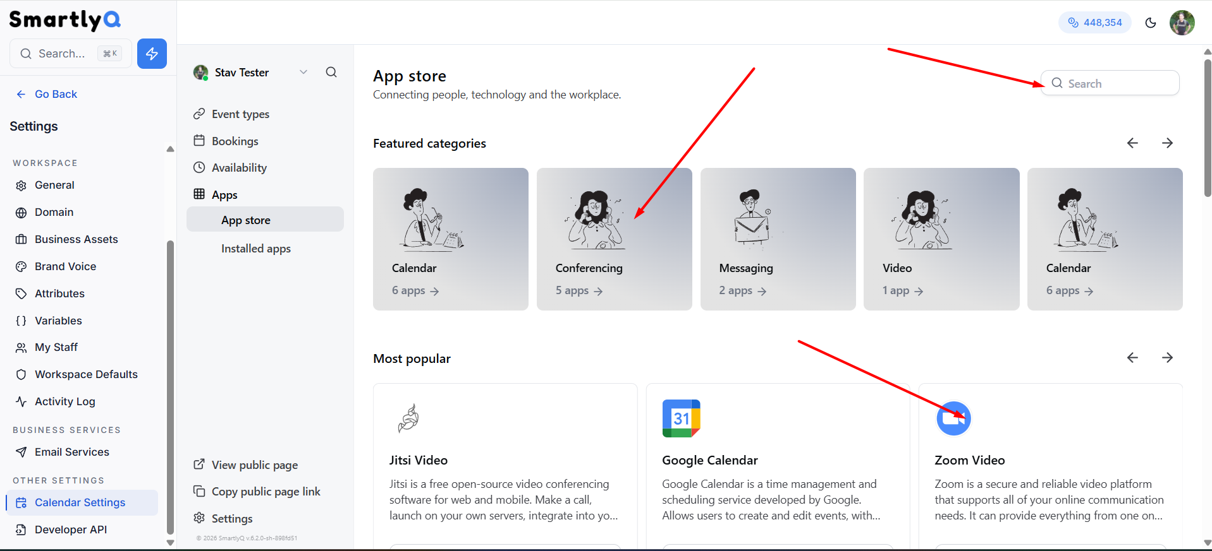Click the page vertical scrollbar
Image resolution: width=1212 pixels, height=551 pixels.
[1208, 128]
